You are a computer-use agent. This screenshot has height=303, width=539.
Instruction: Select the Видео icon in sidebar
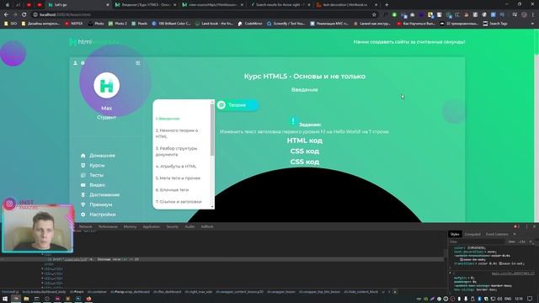(x=83, y=185)
